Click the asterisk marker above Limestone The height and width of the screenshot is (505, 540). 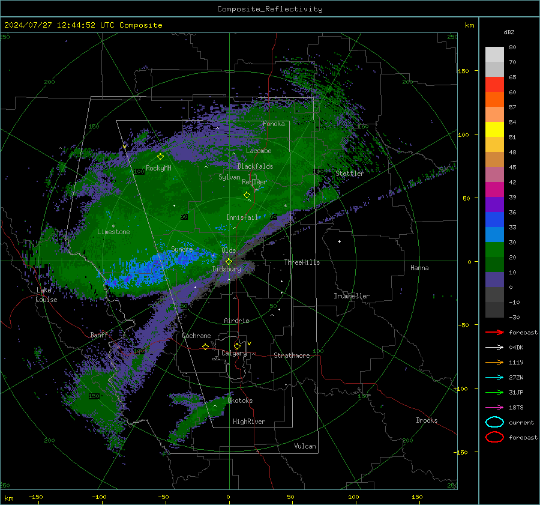pos(113,226)
